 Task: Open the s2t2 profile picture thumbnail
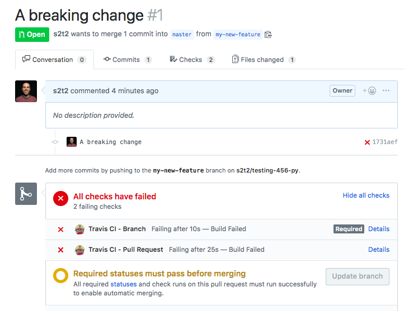pyautogui.click(x=26, y=91)
